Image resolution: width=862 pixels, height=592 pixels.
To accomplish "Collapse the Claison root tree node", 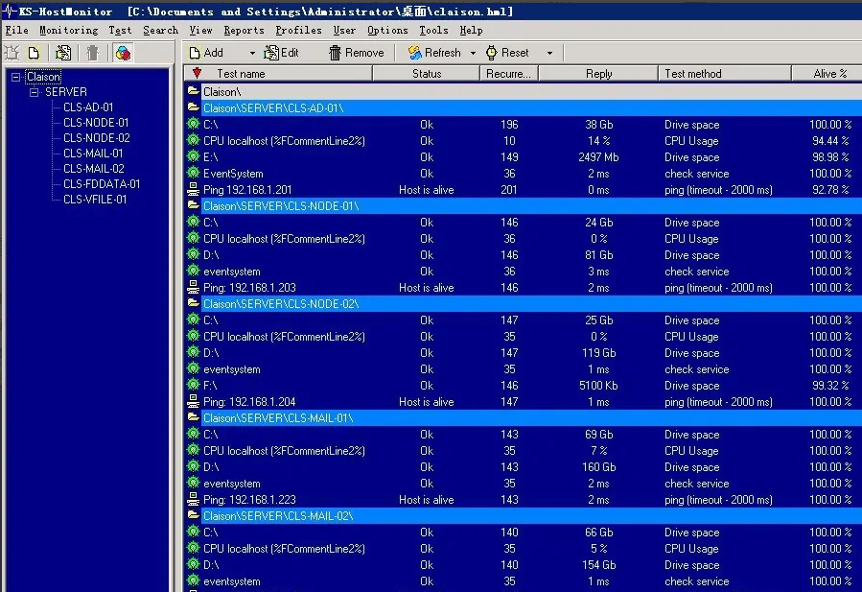I will pyautogui.click(x=16, y=77).
